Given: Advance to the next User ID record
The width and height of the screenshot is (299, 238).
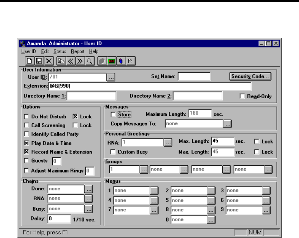Looking at the screenshot, I should (80, 61).
